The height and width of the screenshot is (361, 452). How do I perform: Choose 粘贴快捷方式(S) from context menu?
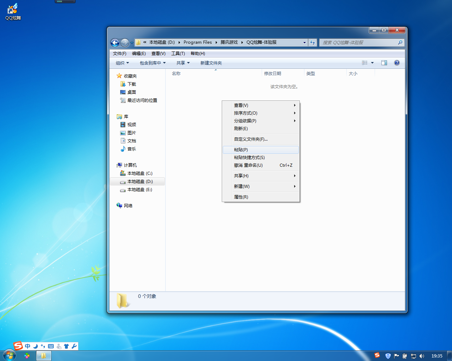coord(261,158)
